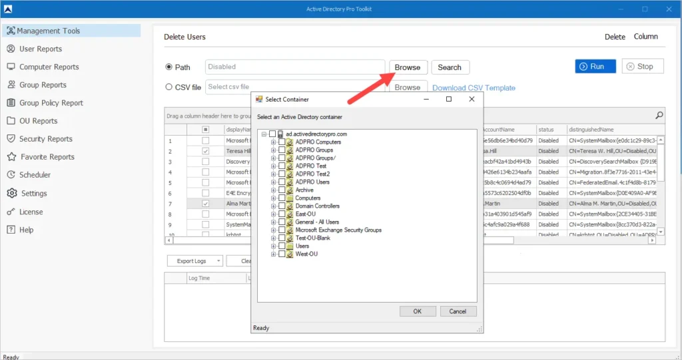The image size is (682, 360).
Task: Click the search magnifier icon above the grid
Action: click(659, 116)
